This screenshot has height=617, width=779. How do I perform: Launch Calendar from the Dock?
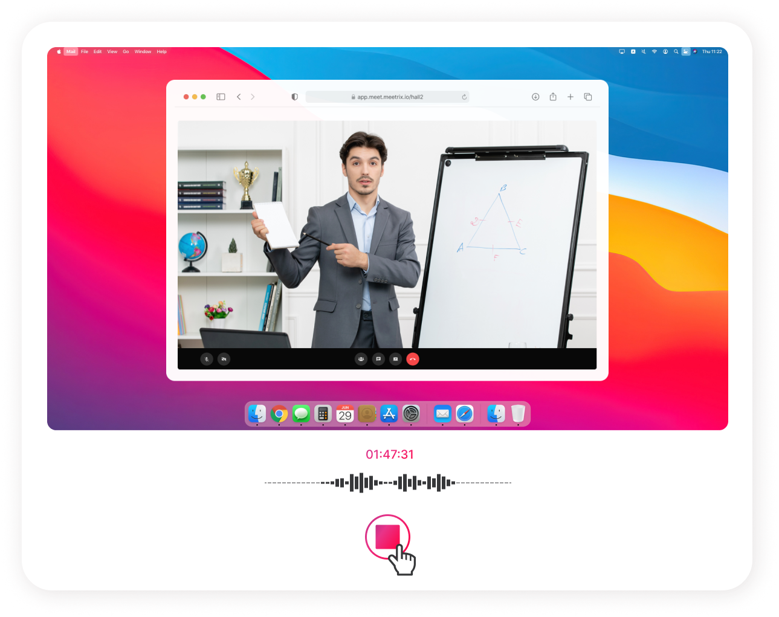345,414
